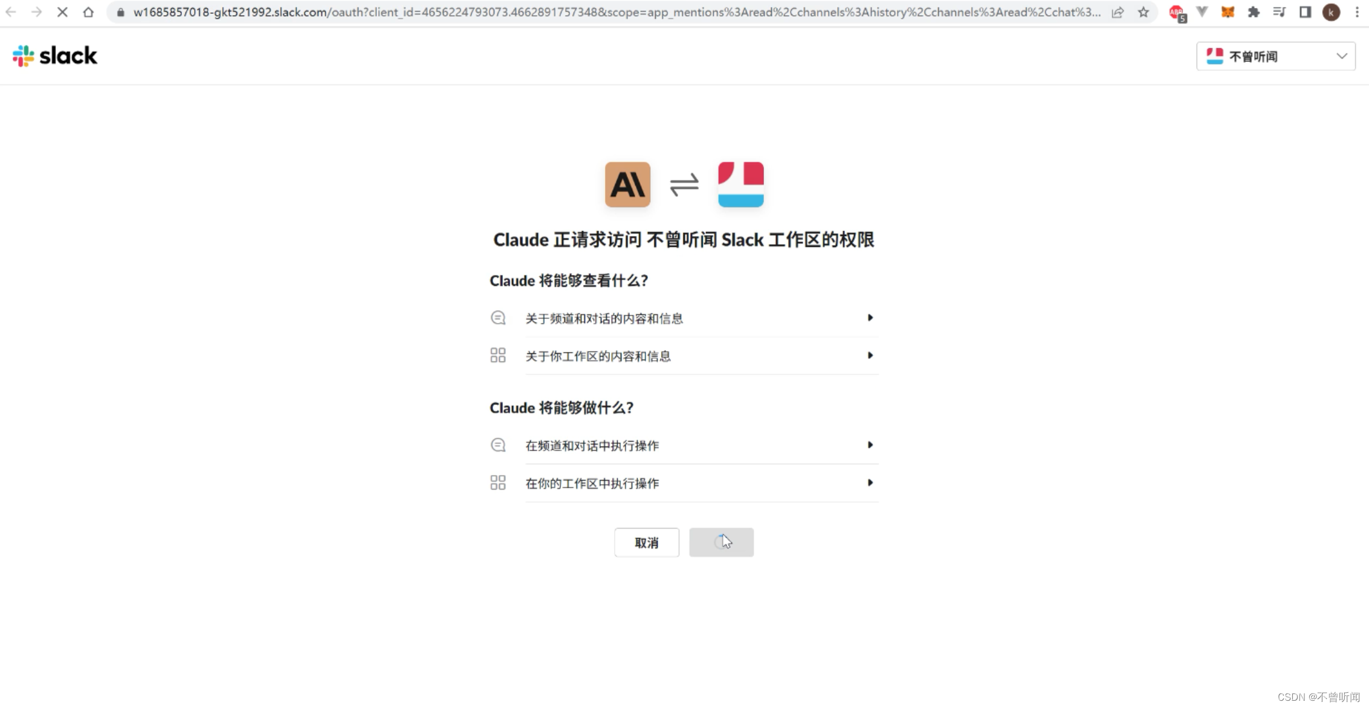This screenshot has width=1369, height=708.
Task: Toggle the browser side panel
Action: point(1305,12)
